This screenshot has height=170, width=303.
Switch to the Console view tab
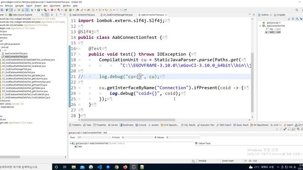pyautogui.click(x=141, y=125)
